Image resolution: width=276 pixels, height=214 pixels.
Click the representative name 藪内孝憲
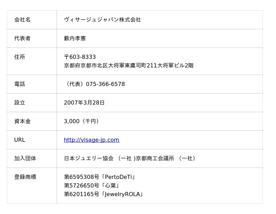(75, 38)
